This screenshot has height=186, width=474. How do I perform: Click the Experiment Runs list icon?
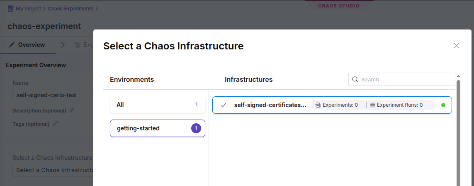[x=372, y=105]
